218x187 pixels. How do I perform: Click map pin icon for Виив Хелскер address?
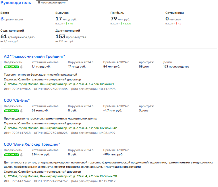click(x=5, y=176)
